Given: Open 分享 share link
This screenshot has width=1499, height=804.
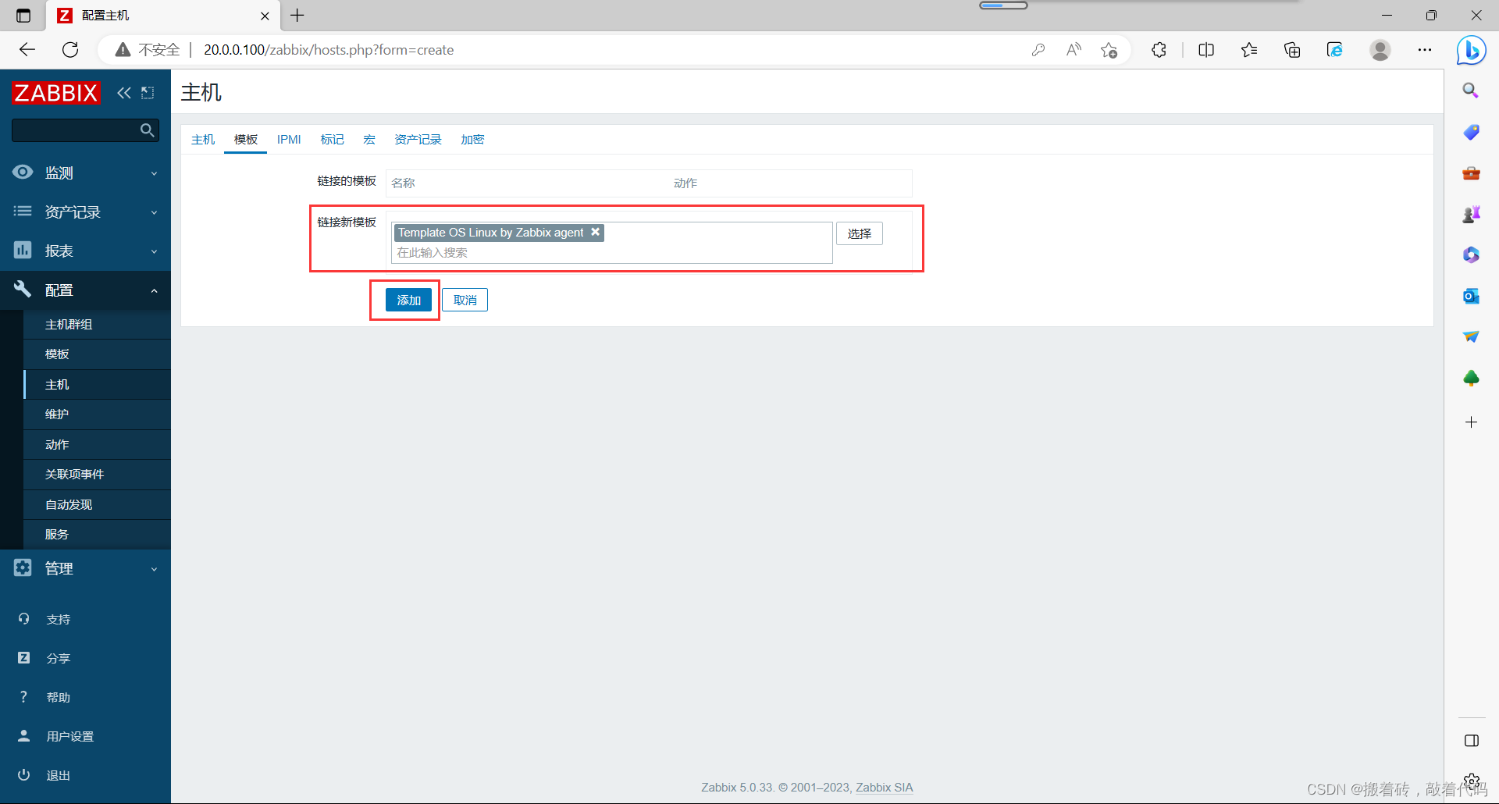Looking at the screenshot, I should coord(59,658).
